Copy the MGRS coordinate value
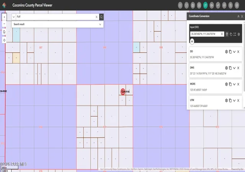 click(230, 84)
